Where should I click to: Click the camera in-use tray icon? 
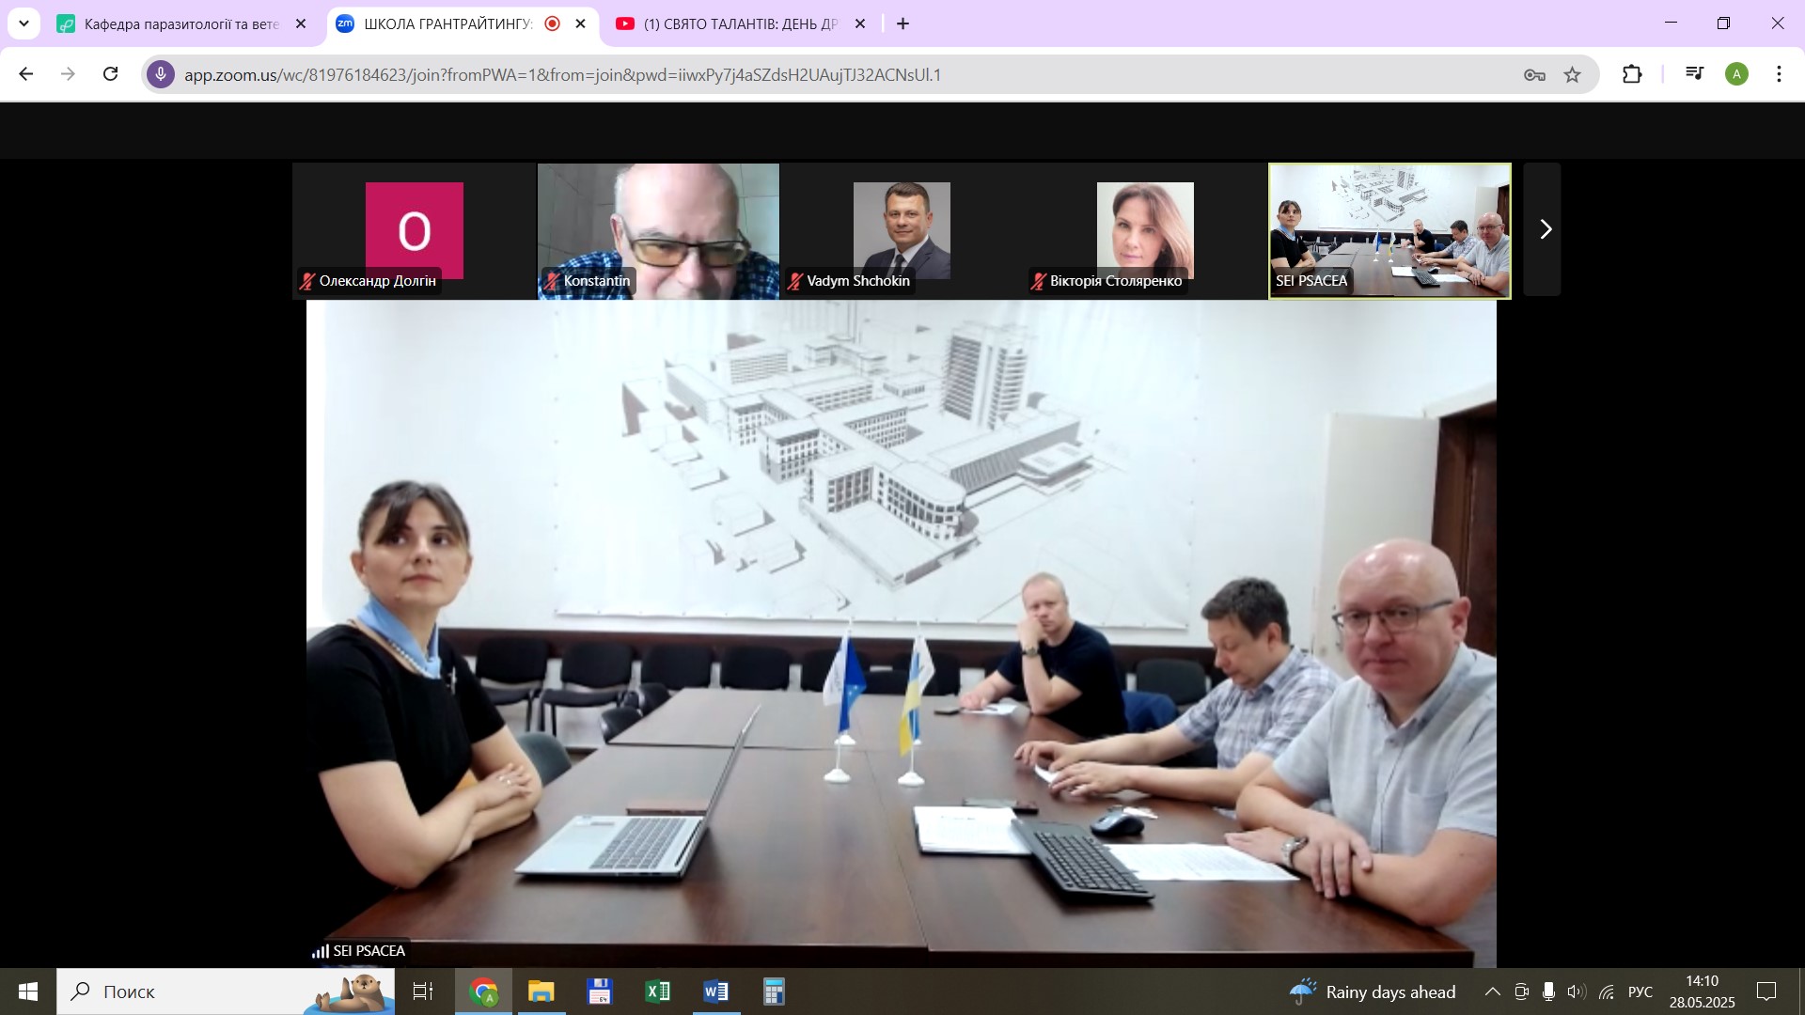click(1521, 992)
